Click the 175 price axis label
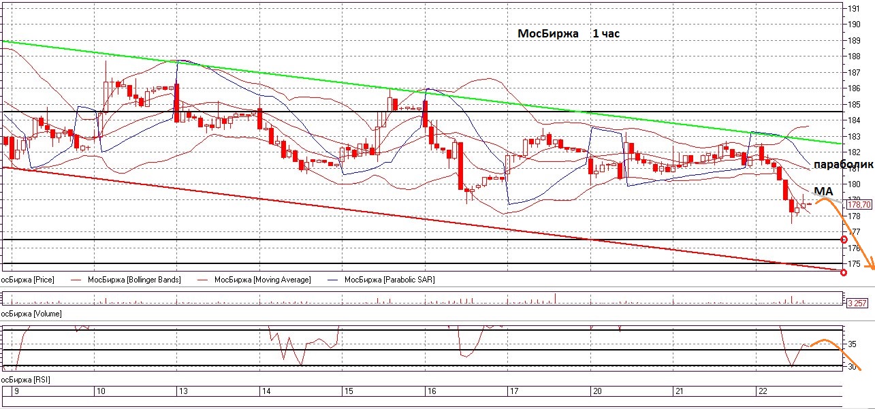The image size is (875, 409). point(855,264)
